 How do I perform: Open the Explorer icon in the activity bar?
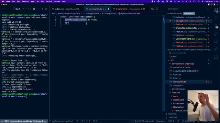[x=216, y=10]
